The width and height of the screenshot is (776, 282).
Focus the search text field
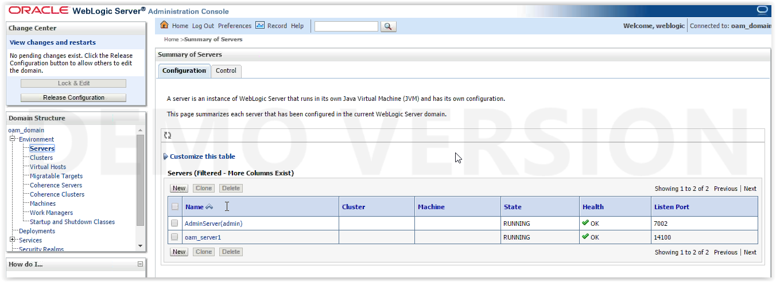pyautogui.click(x=346, y=26)
